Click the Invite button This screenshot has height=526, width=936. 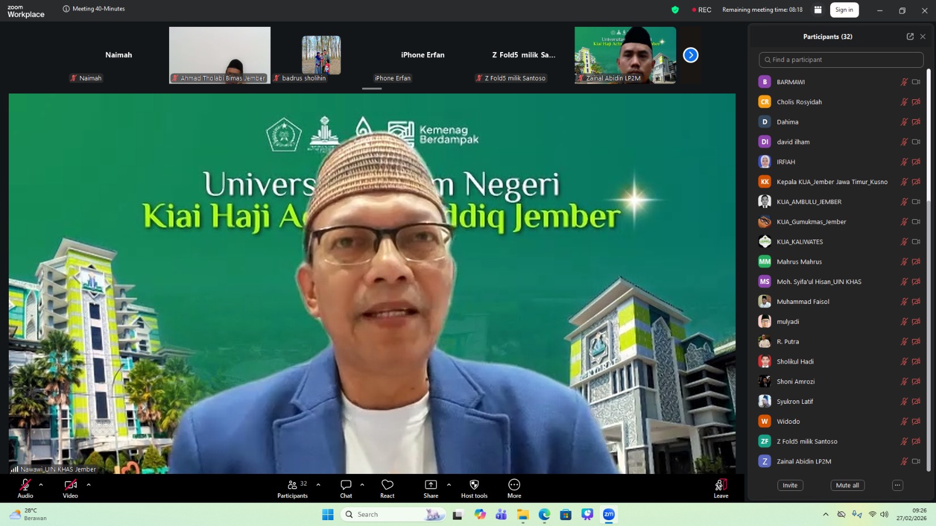(790, 485)
